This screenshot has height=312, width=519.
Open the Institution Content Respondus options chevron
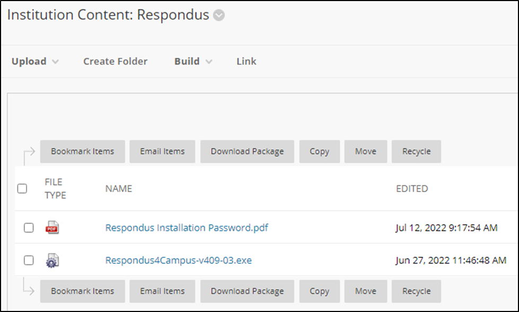coord(219,15)
